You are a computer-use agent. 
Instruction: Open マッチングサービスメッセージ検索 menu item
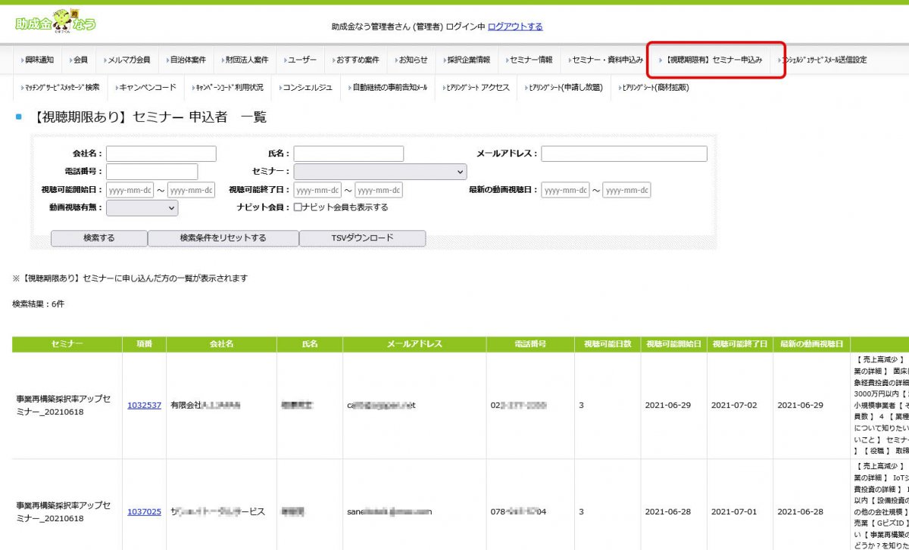[x=61, y=88]
